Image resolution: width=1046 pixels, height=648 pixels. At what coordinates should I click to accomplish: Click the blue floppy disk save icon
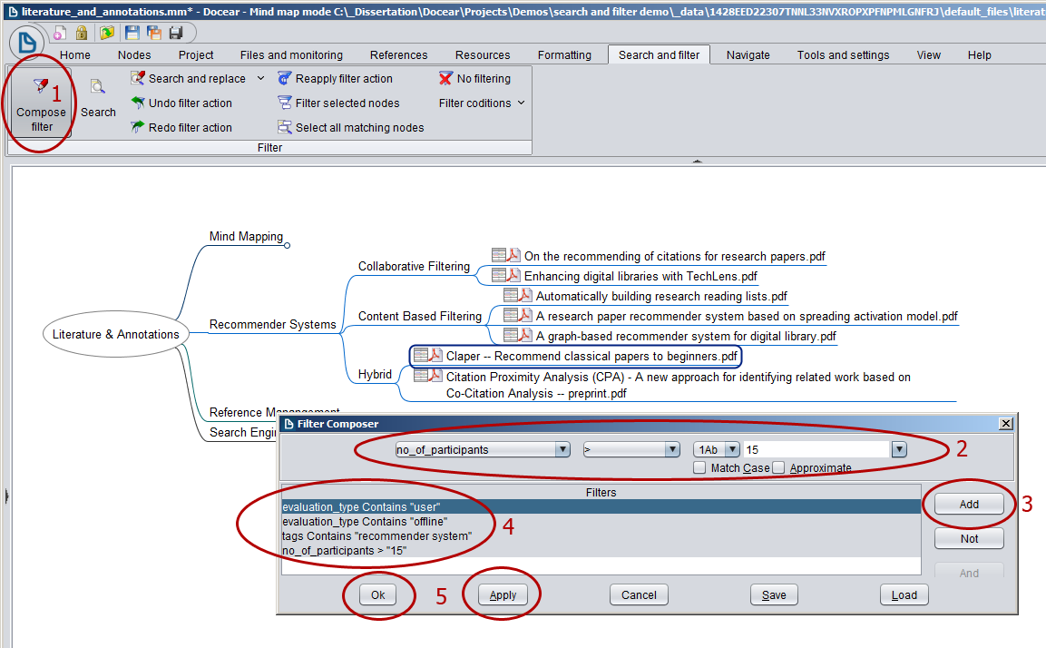click(x=132, y=33)
